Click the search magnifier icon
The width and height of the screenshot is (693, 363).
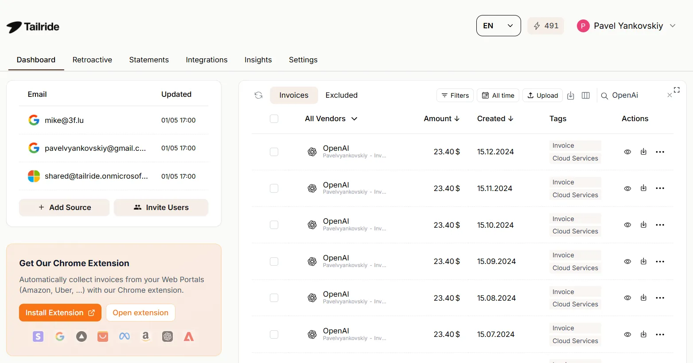[604, 96]
